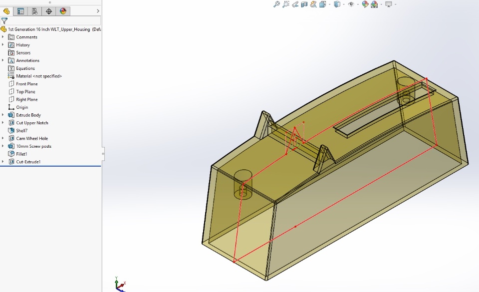The height and width of the screenshot is (292, 479).
Task: Select the Front Plane
Action: tap(27, 84)
